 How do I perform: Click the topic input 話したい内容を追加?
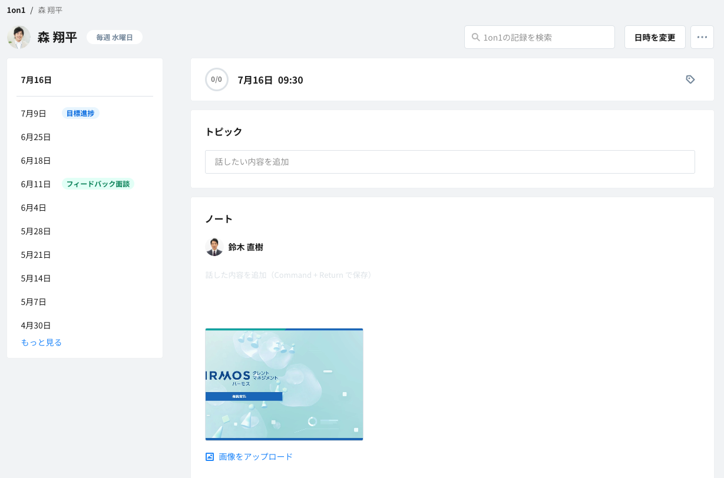[449, 162]
